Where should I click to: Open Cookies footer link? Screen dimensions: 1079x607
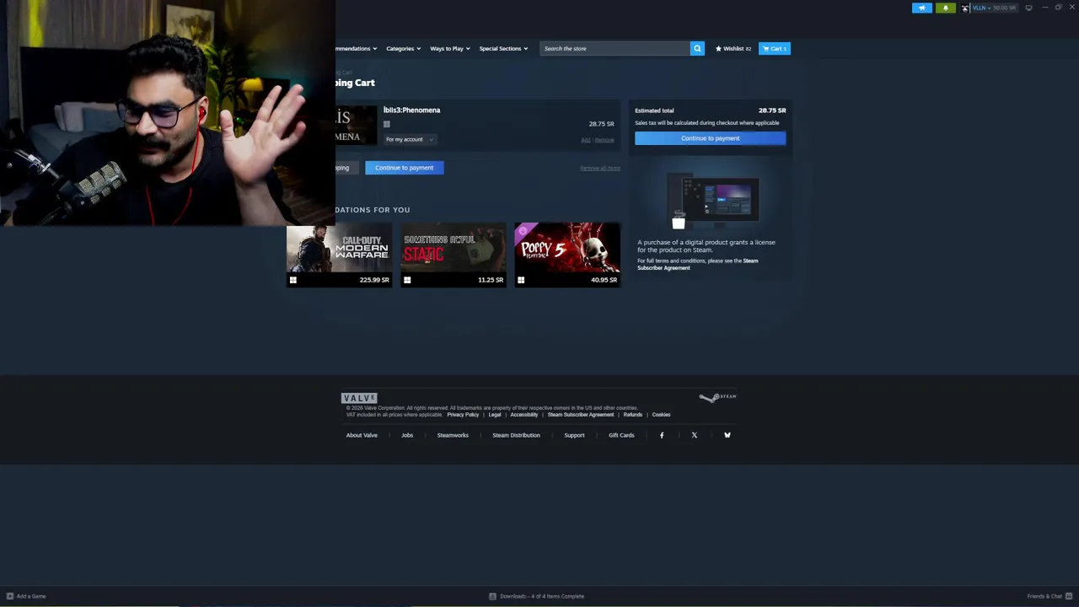point(661,415)
